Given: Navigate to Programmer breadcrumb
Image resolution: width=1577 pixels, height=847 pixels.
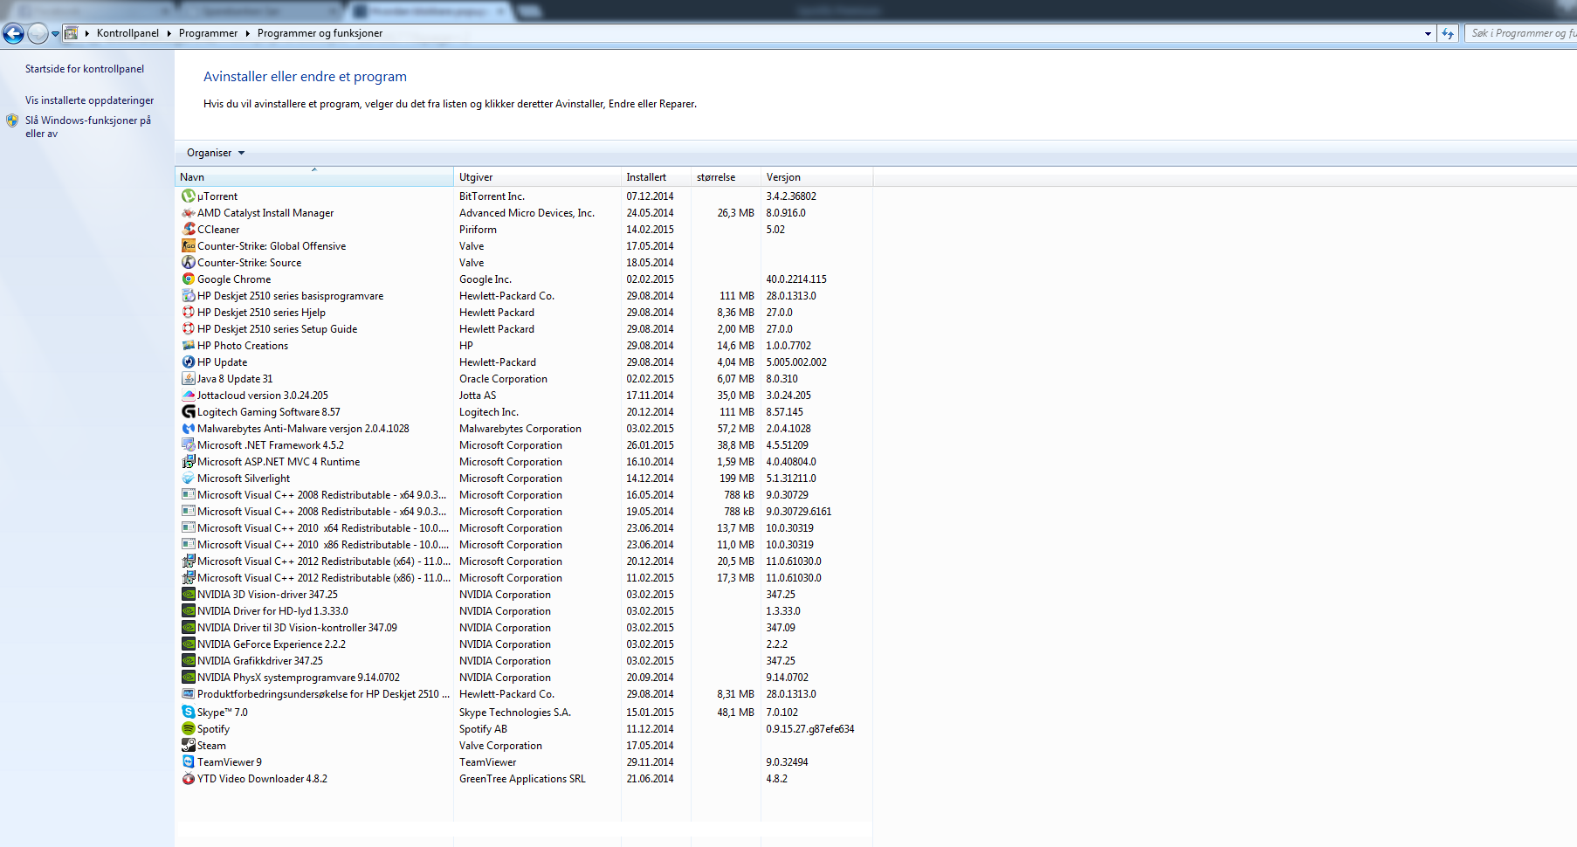Looking at the screenshot, I should point(208,33).
